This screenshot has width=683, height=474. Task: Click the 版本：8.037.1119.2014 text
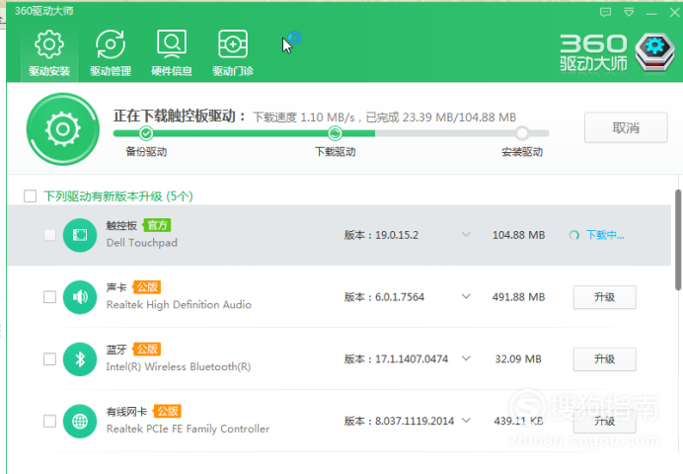[399, 421]
